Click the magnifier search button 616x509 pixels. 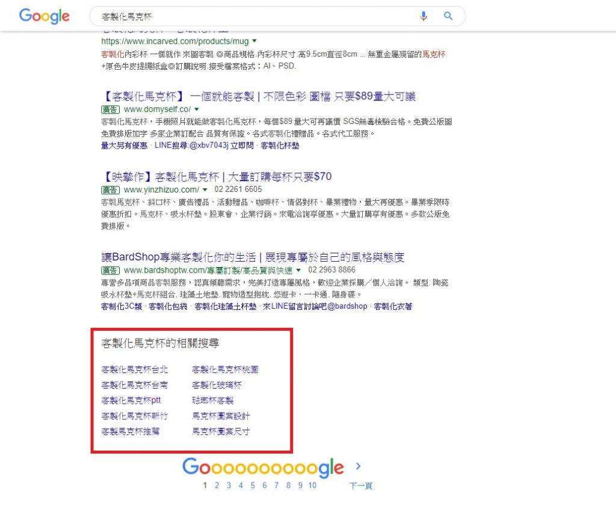point(448,16)
